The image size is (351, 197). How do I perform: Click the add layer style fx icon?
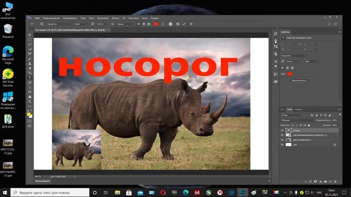coord(311,182)
